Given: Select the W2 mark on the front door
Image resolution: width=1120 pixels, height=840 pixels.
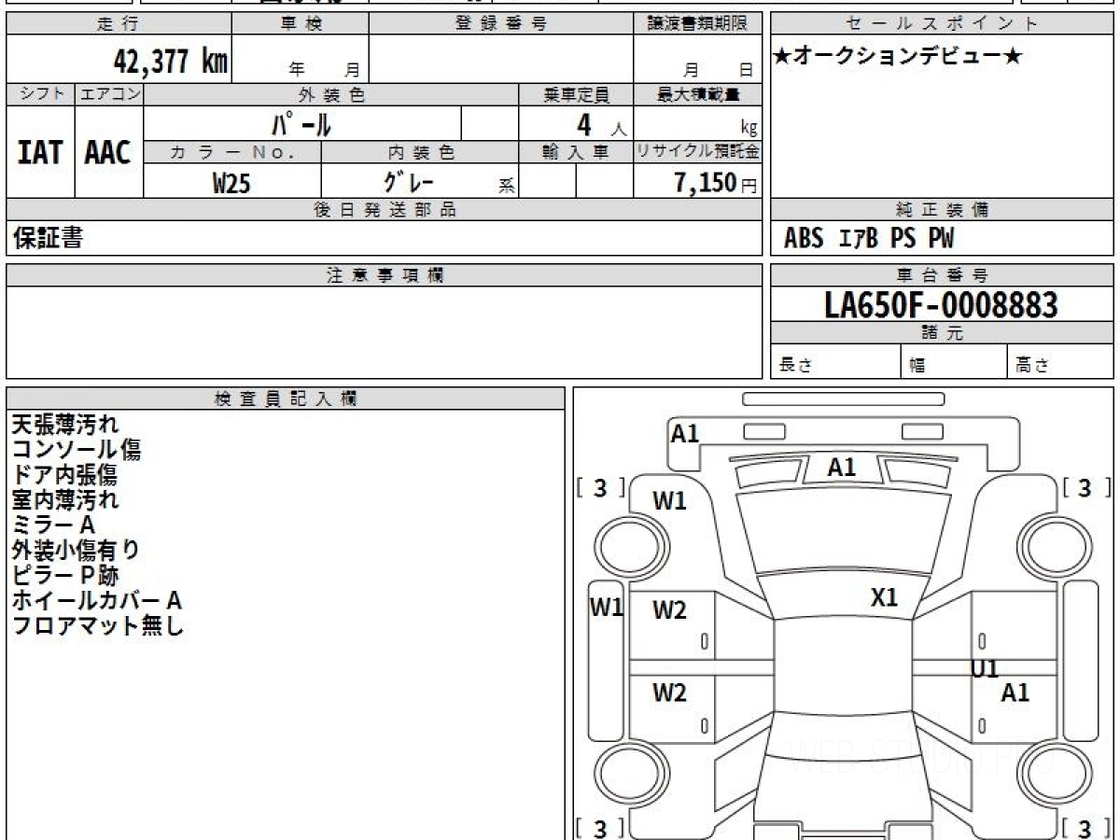Looking at the screenshot, I should (669, 610).
